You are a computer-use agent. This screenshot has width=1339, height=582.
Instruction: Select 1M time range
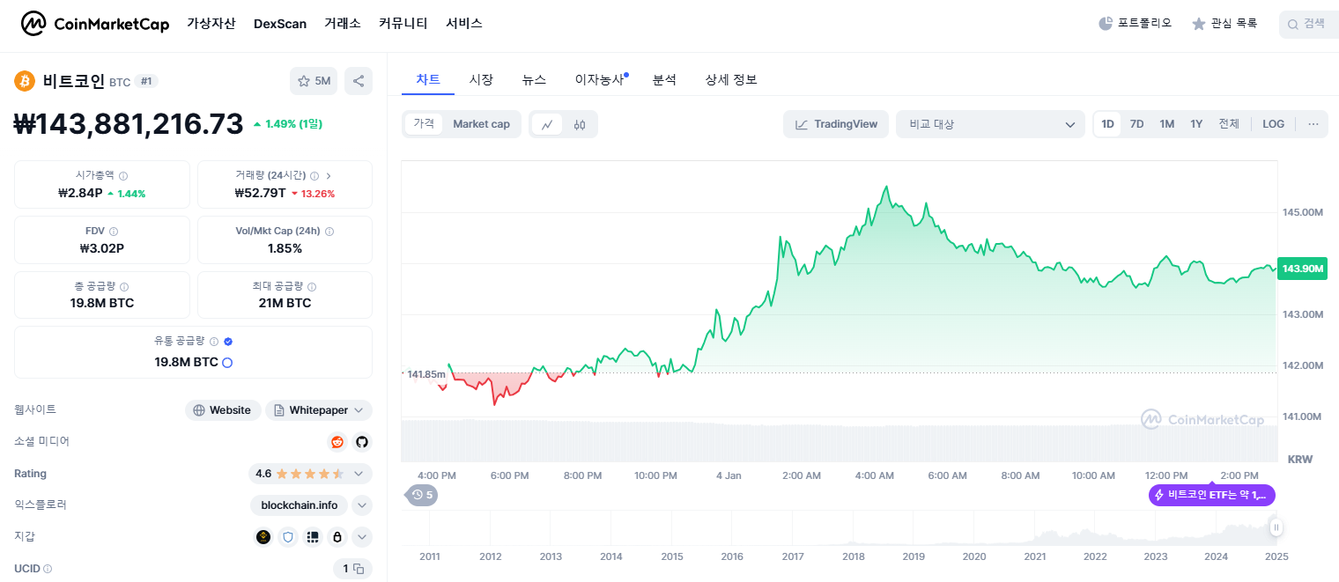click(1167, 124)
